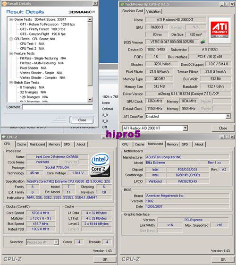This screenshot has height=265, width=236.
Task: Select the GT3 - Canyon Flight row
Action: pos(42,34)
